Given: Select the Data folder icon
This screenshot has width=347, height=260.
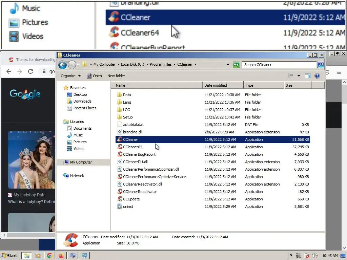Looking at the screenshot, I should click(120, 95).
